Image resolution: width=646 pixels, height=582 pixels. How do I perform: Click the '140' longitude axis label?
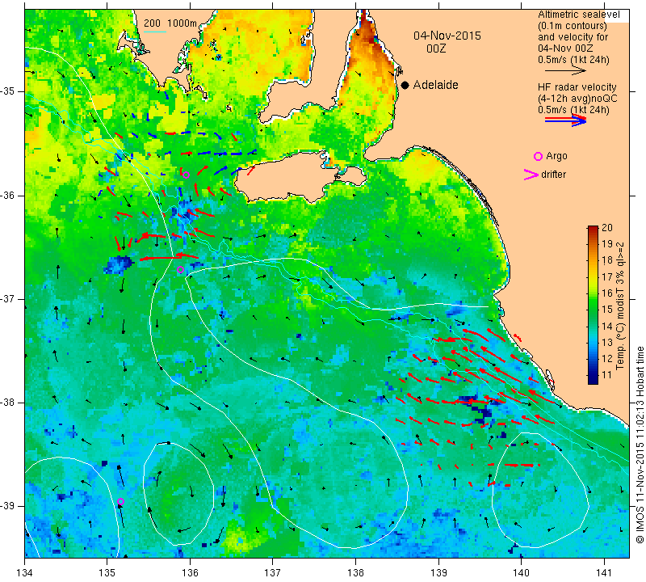[521, 573]
